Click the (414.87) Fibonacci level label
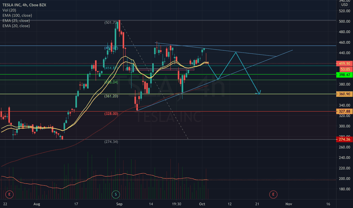 pyautogui.click(x=111, y=68)
